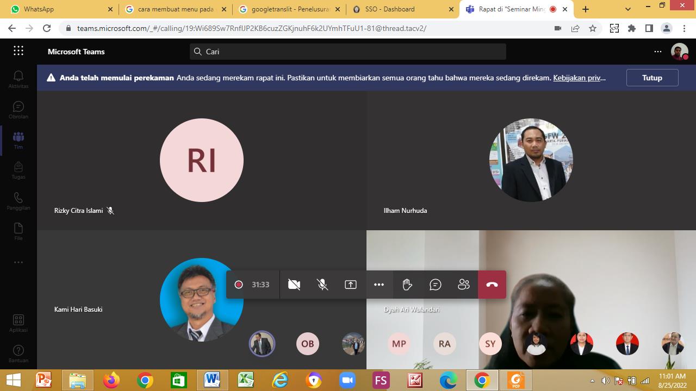
Task: Turn on the camera
Action: [294, 285]
